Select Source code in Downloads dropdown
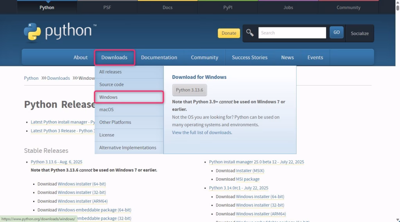 pos(129,84)
